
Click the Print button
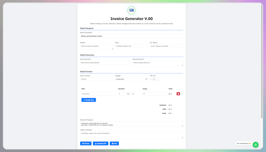pyautogui.click(x=114, y=144)
